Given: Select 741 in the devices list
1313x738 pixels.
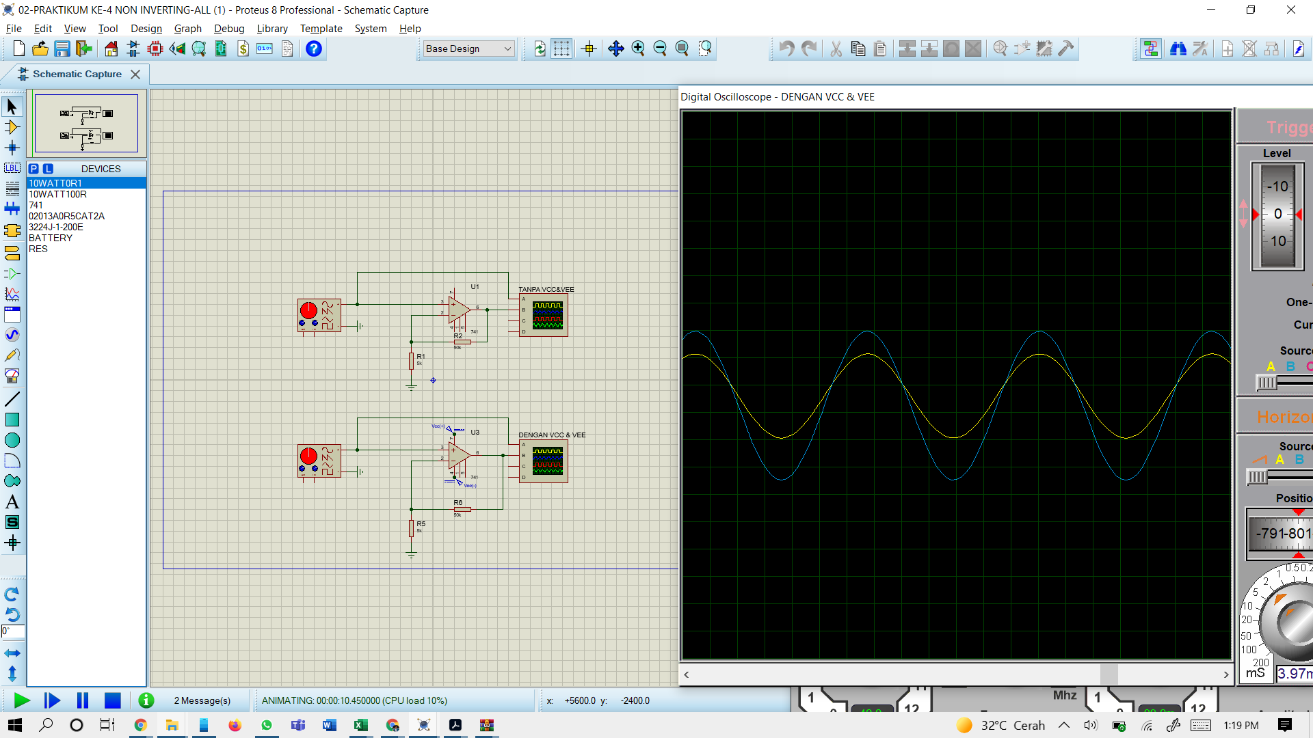Looking at the screenshot, I should (x=86, y=205).
